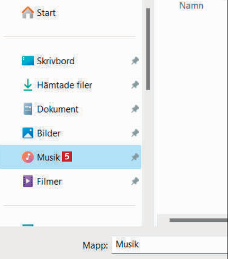The image size is (228, 259).
Task: Toggle the pin next to Hämtade filer
Action: (135, 85)
